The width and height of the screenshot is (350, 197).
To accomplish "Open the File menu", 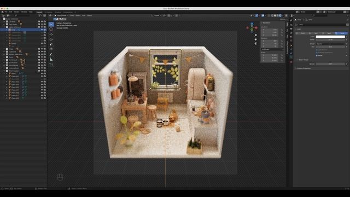I will tap(6, 12).
